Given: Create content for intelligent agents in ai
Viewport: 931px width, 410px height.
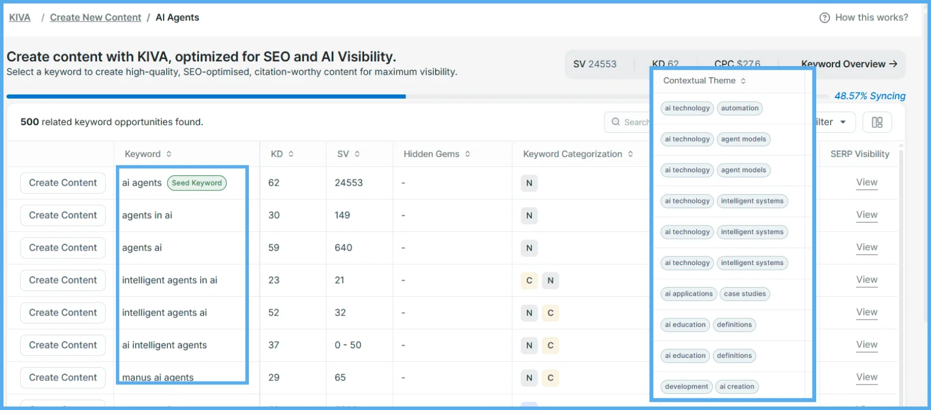Looking at the screenshot, I should 63,280.
